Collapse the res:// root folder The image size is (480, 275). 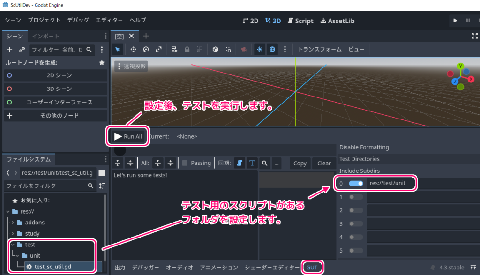[x=8, y=211]
